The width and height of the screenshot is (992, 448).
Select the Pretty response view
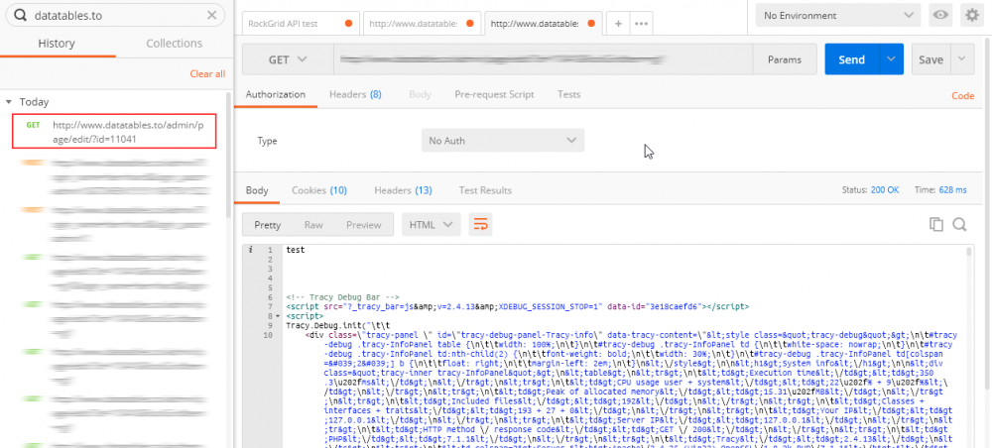(268, 225)
